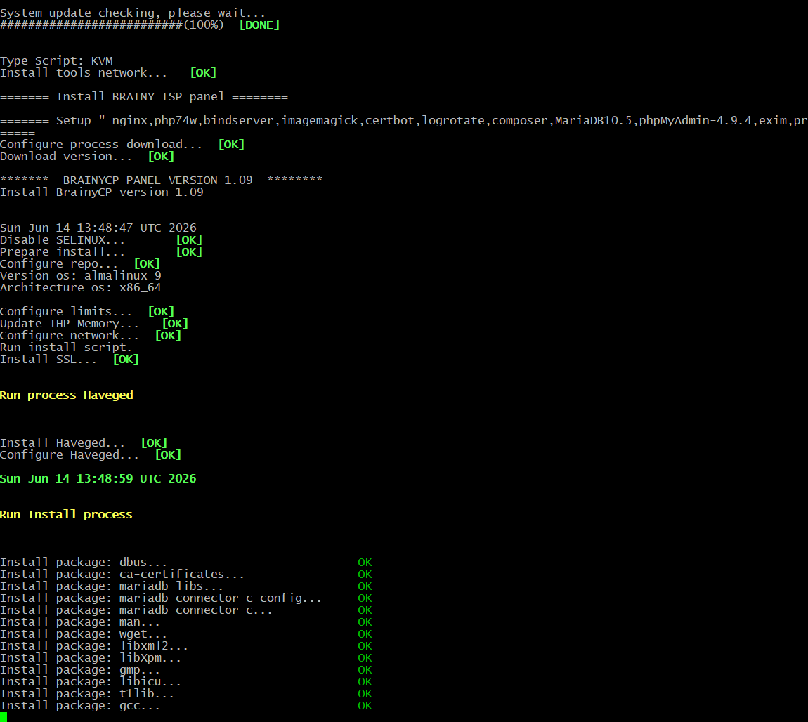Viewport: 808px width, 722px height.
Task: Select the 'Install Haveged...' line
Action: (84, 443)
